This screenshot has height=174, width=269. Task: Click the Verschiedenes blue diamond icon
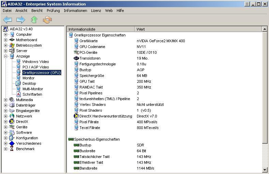pyautogui.click(x=12, y=143)
